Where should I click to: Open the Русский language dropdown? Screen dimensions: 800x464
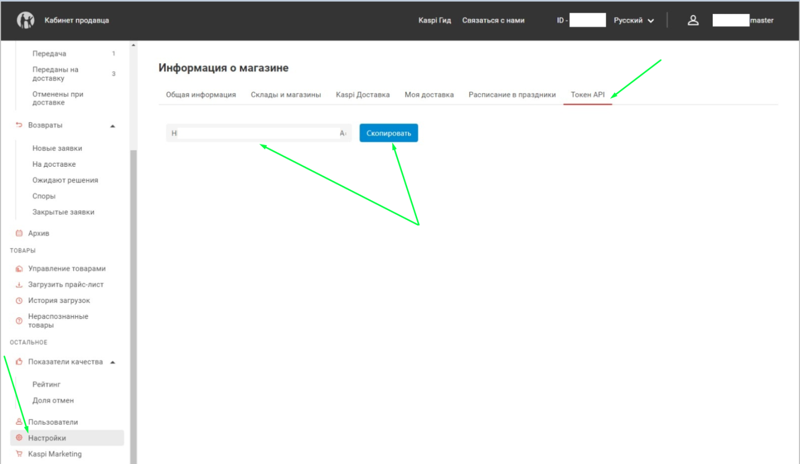(634, 21)
